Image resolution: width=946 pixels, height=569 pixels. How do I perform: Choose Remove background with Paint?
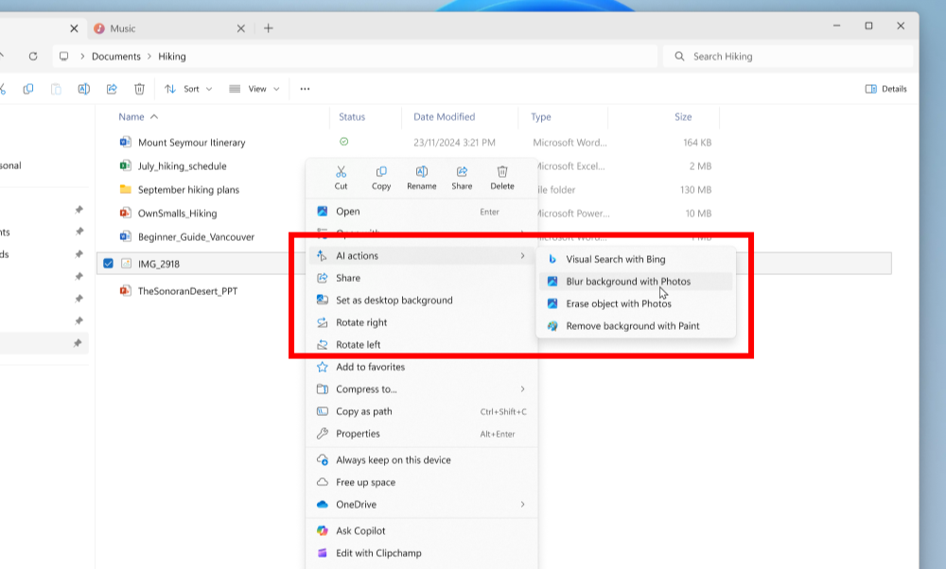tap(632, 326)
